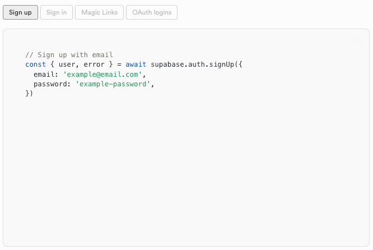Click the opening curly brace after const
This screenshot has width=373, height=250.
click(53, 64)
